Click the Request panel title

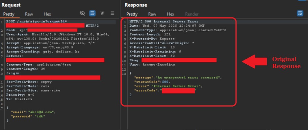pos(11,5)
